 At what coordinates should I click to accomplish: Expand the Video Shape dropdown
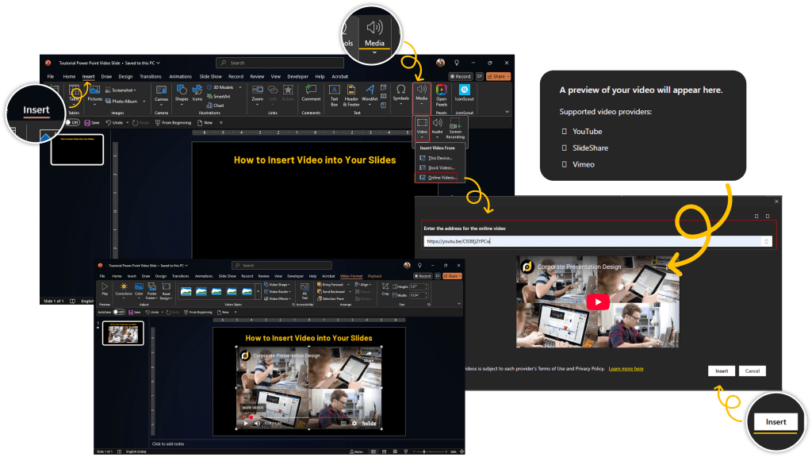(279, 284)
